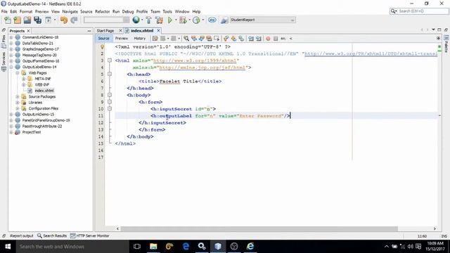Click the Task View taskbar icon

(x=137, y=247)
